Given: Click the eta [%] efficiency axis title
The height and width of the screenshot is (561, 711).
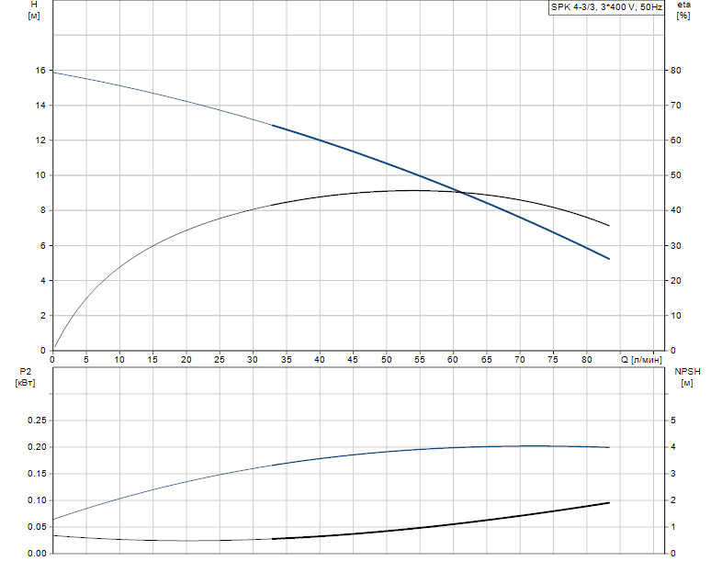Looking at the screenshot, I should pos(683,13).
